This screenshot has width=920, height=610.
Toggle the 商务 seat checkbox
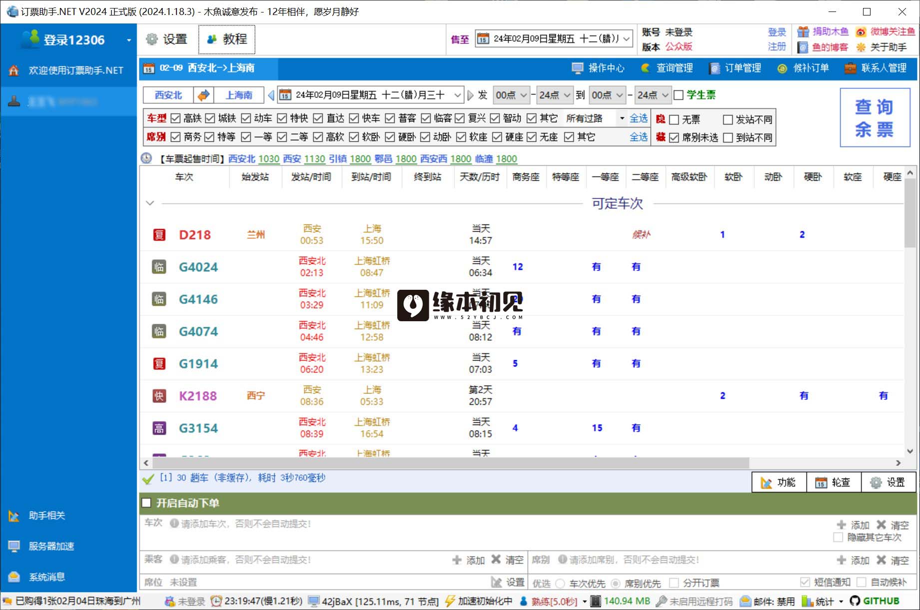click(x=175, y=137)
